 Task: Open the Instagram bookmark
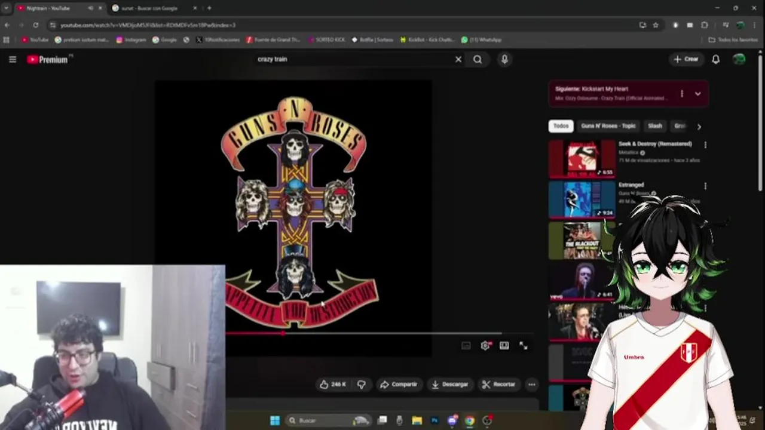pyautogui.click(x=131, y=40)
